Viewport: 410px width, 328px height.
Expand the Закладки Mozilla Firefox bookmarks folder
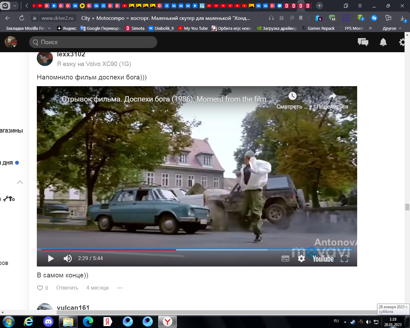28,28
